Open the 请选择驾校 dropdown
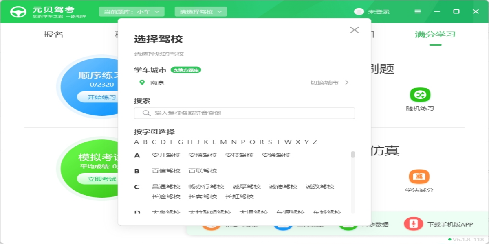 click(200, 12)
